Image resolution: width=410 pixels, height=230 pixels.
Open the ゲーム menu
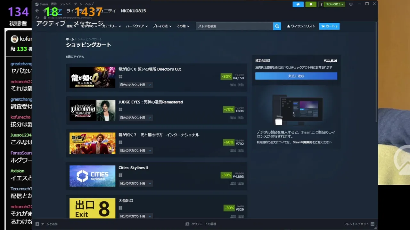point(78,4)
